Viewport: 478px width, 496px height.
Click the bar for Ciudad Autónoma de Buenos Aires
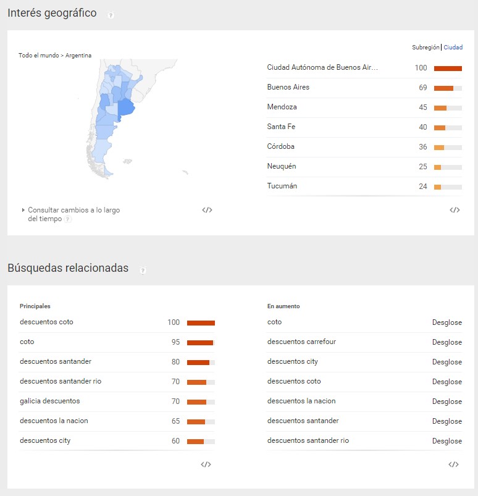coord(448,68)
